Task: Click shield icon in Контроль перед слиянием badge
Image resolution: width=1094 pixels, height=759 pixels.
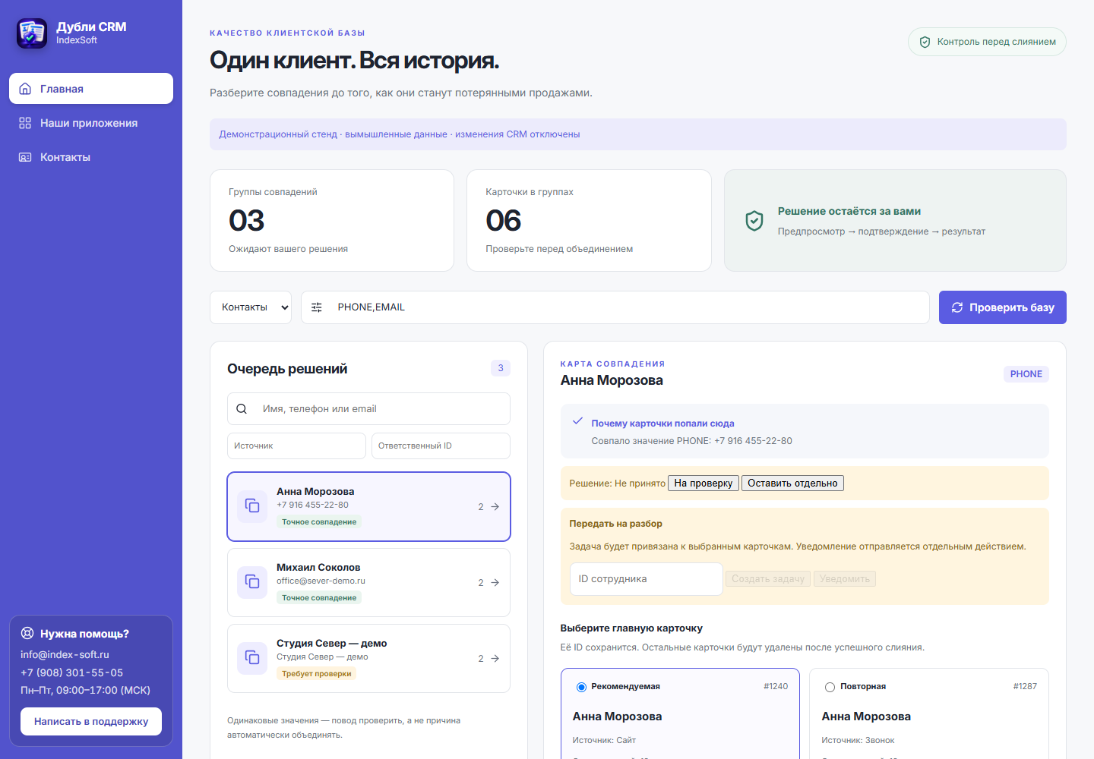Action: (925, 42)
